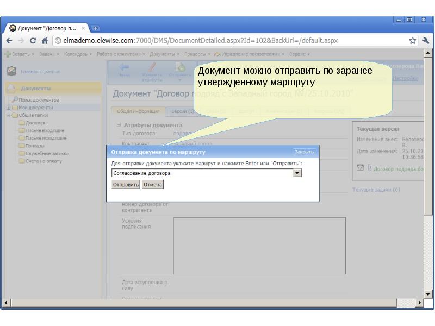
Task: Open a new browser tab
Action: click(96, 28)
